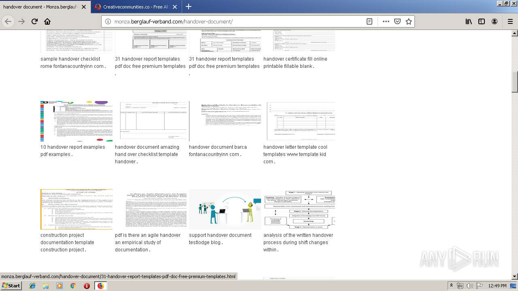This screenshot has height=291, width=518.
Task: Show hidden system tray icons
Action: [x=451, y=286]
